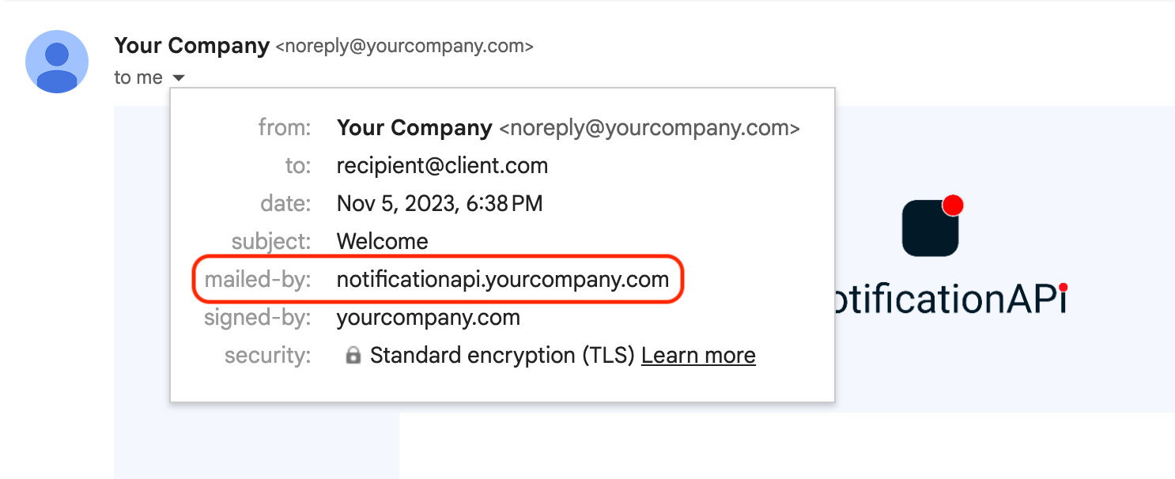Click the recipient@client.com address
Image resolution: width=1175 pixels, height=479 pixels.
442,166
